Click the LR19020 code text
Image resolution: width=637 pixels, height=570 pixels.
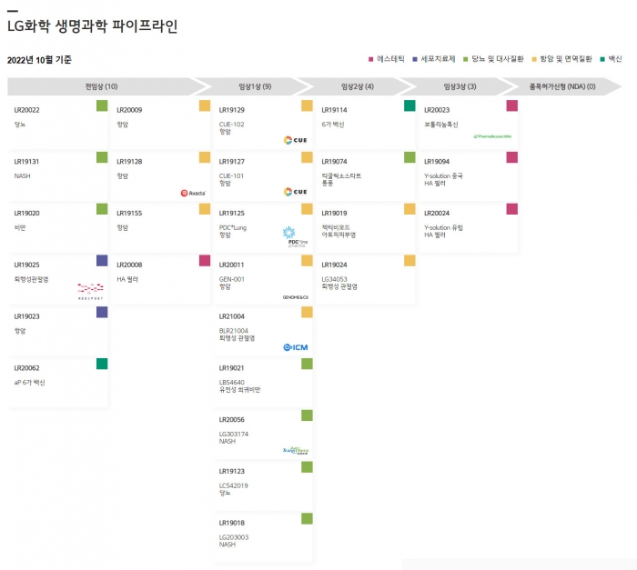pyautogui.click(x=26, y=213)
